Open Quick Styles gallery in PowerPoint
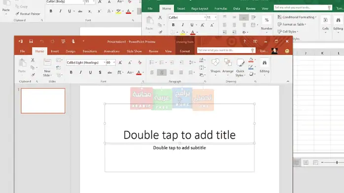The image size is (344, 193). click(x=240, y=67)
